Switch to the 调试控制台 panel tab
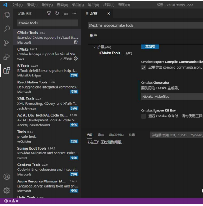 pos(116,135)
